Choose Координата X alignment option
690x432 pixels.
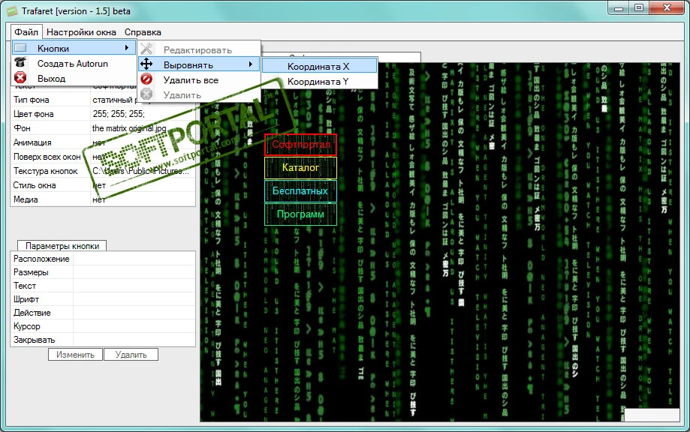point(318,66)
